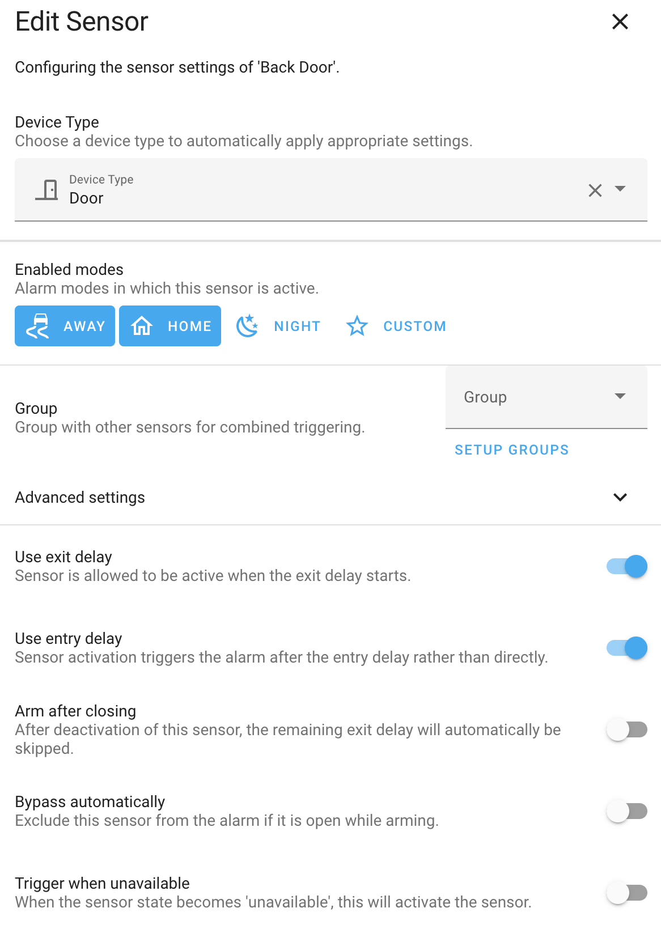The image size is (661, 925).
Task: Toggle Bypass automatically on
Action: click(x=626, y=811)
